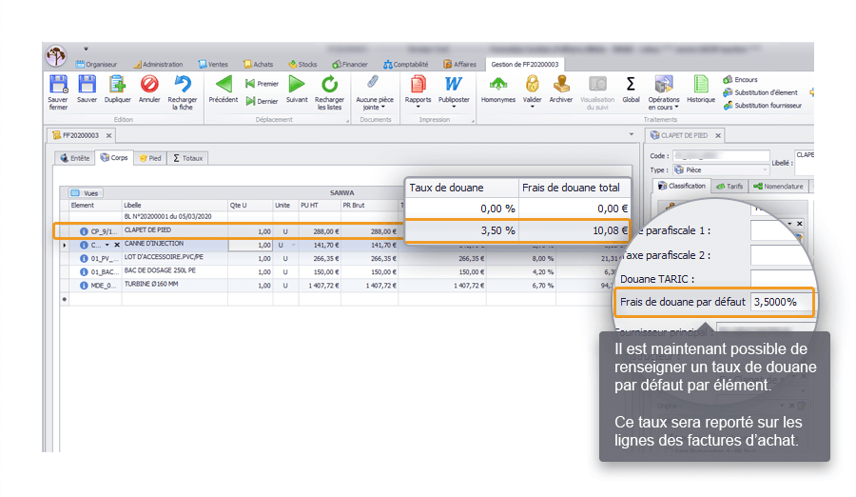The height and width of the screenshot is (497, 856).
Task: Switch to the Achats ribbon tab
Action: click(258, 64)
